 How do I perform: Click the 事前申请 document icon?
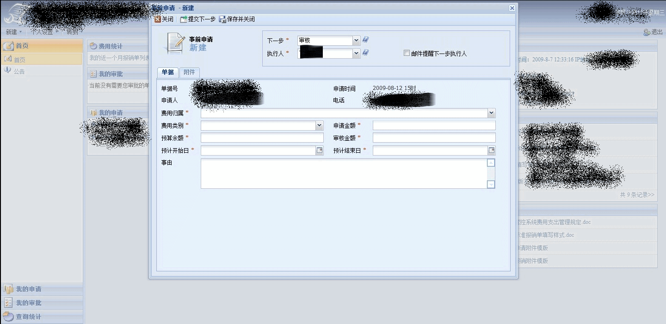pos(176,43)
